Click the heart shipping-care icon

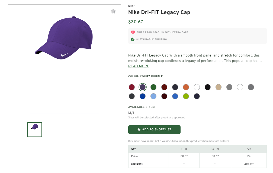(x=133, y=32)
